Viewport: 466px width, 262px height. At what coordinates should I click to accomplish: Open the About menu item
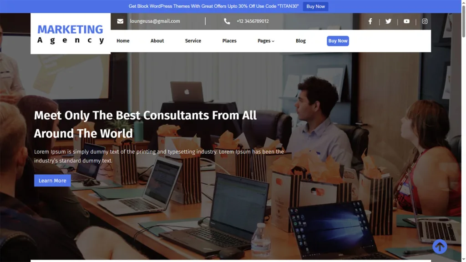click(157, 41)
